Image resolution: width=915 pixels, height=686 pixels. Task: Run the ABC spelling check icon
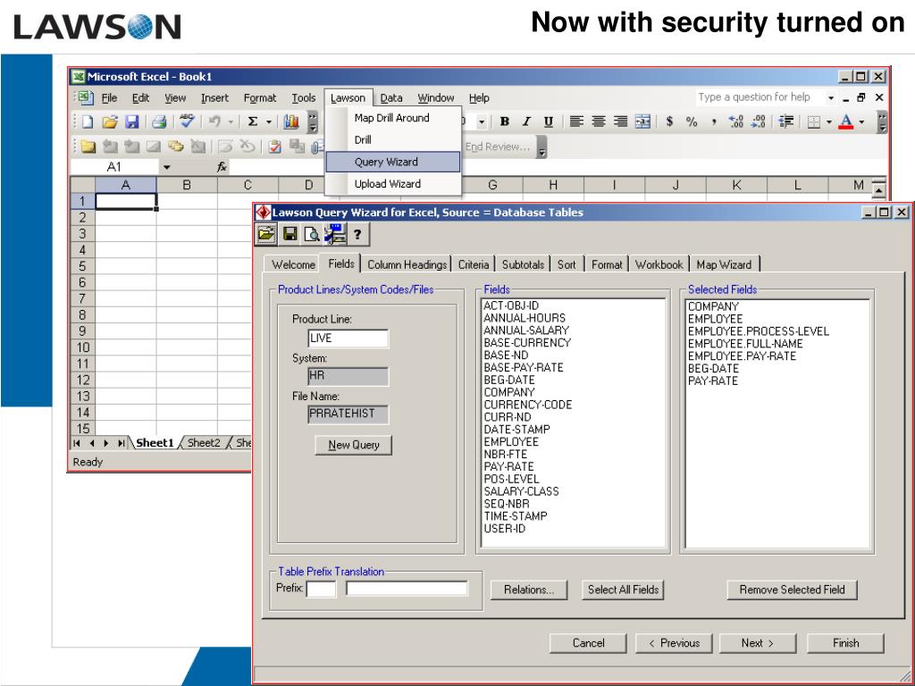[187, 121]
